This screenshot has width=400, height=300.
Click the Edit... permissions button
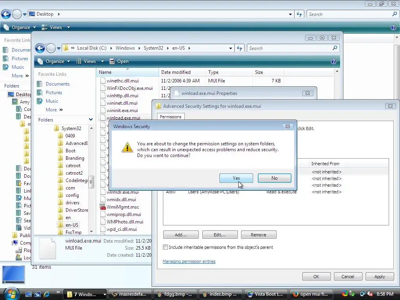(x=220, y=235)
